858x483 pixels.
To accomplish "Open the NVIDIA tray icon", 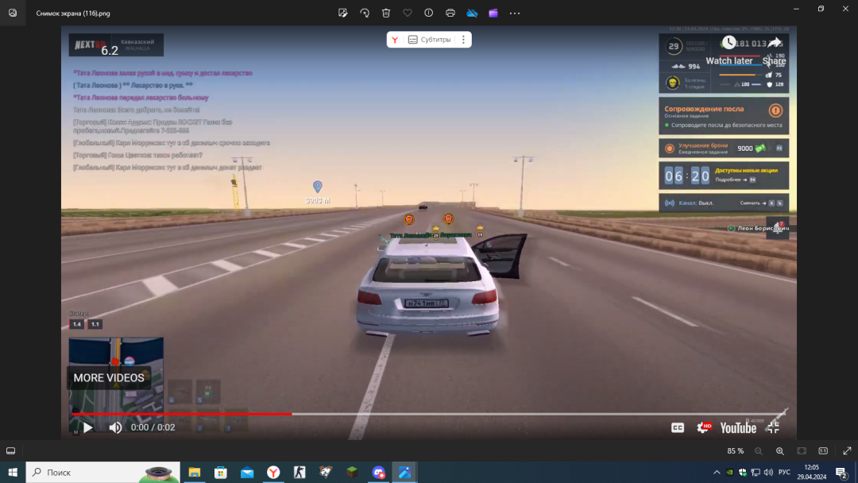I will (729, 472).
